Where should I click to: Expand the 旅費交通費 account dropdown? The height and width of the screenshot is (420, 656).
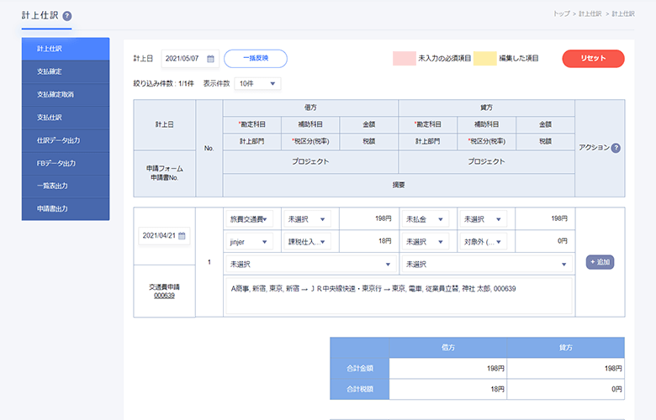(x=250, y=219)
